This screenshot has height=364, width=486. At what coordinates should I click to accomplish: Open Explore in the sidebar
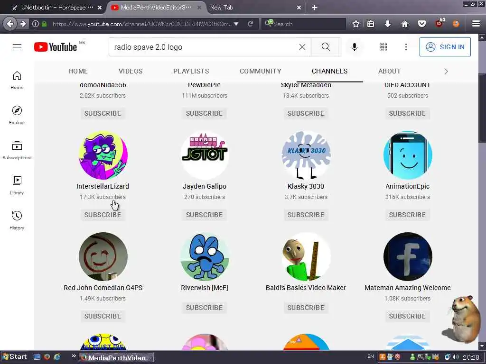coord(17,116)
